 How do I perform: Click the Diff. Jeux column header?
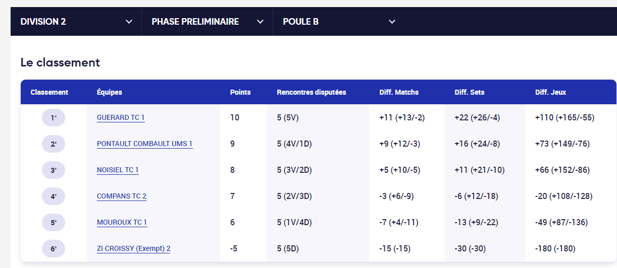coord(550,92)
